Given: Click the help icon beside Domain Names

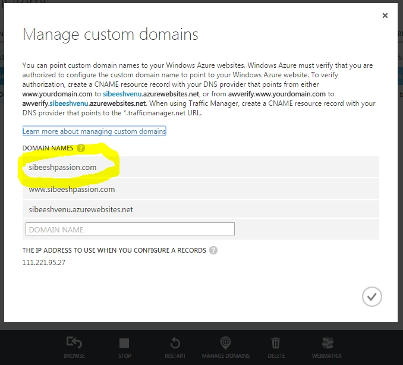Looking at the screenshot, I should tap(81, 148).
